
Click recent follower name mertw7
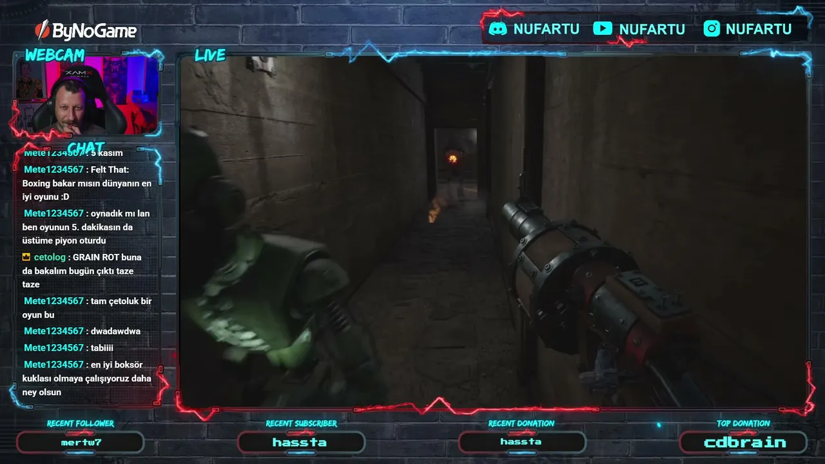point(81,443)
